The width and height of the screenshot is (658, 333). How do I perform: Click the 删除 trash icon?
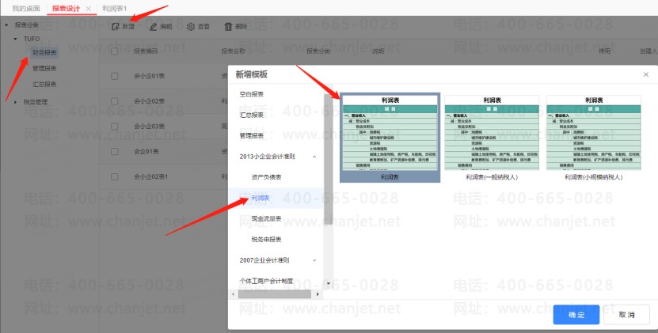click(229, 27)
